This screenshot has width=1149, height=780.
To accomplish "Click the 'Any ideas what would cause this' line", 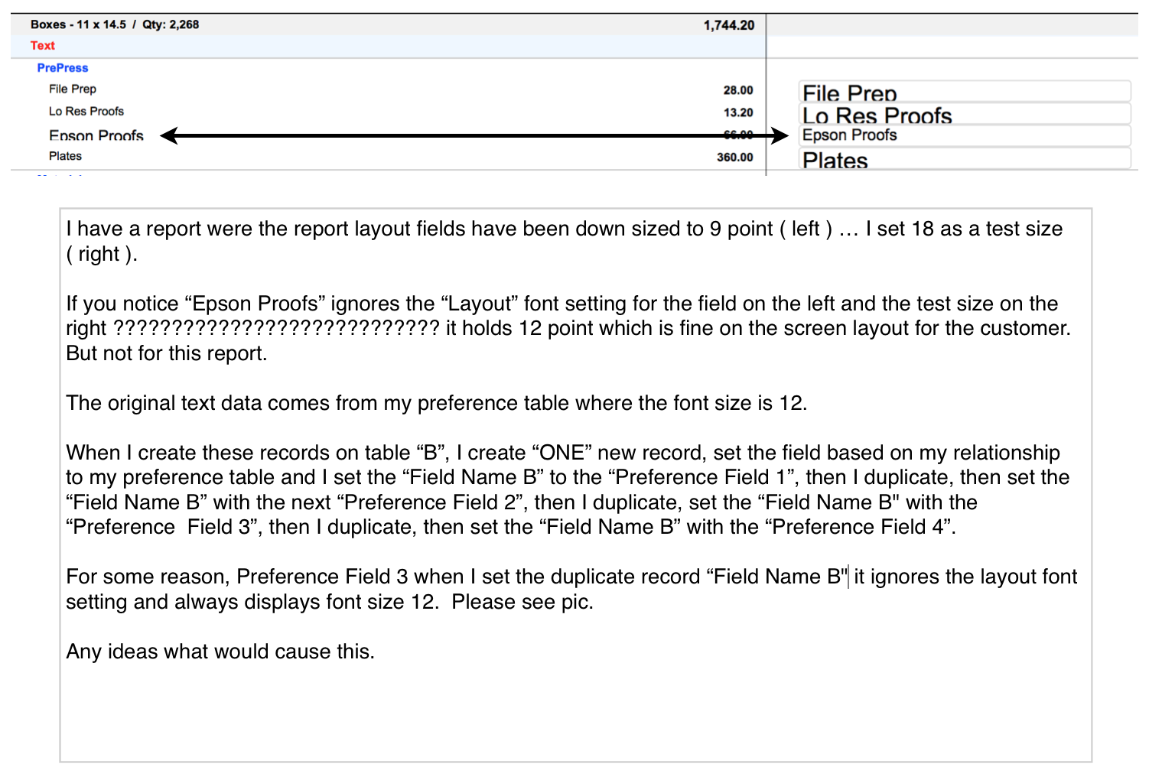I will point(220,652).
